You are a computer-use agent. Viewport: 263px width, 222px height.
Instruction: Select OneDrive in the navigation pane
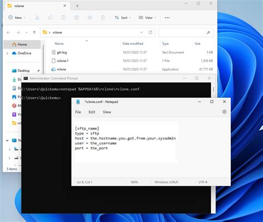24,53
